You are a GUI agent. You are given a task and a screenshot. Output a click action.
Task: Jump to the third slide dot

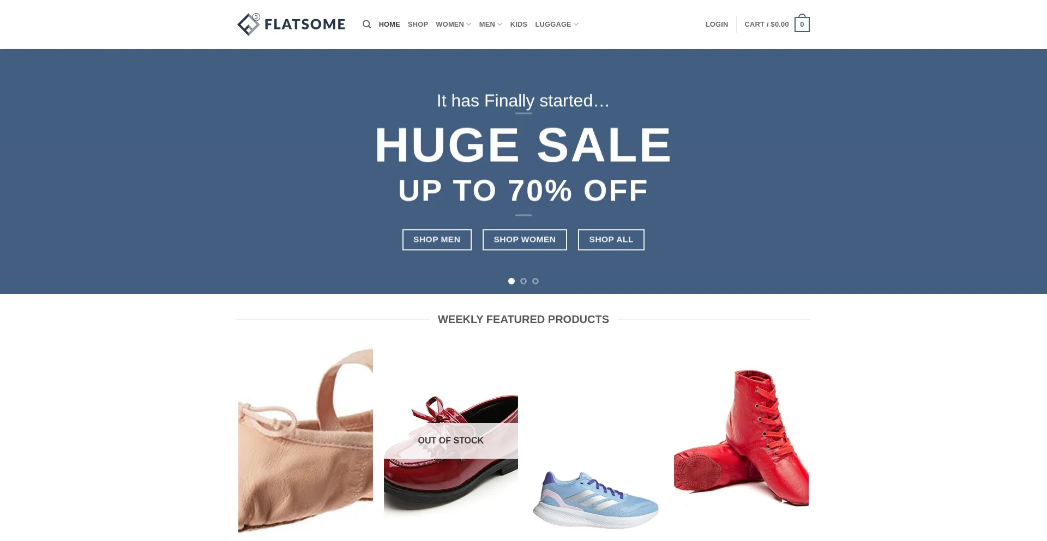(535, 281)
